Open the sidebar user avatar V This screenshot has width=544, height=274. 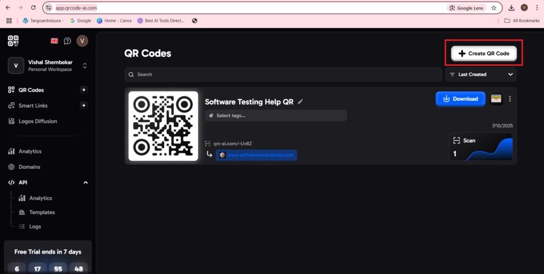(x=82, y=41)
